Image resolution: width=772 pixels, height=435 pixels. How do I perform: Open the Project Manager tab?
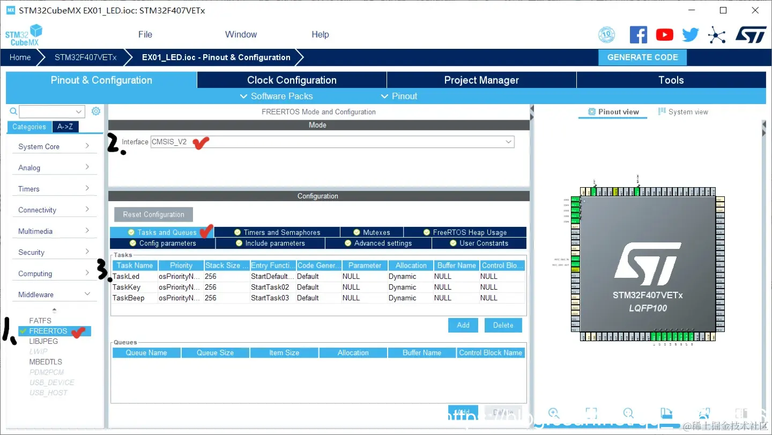[481, 80]
